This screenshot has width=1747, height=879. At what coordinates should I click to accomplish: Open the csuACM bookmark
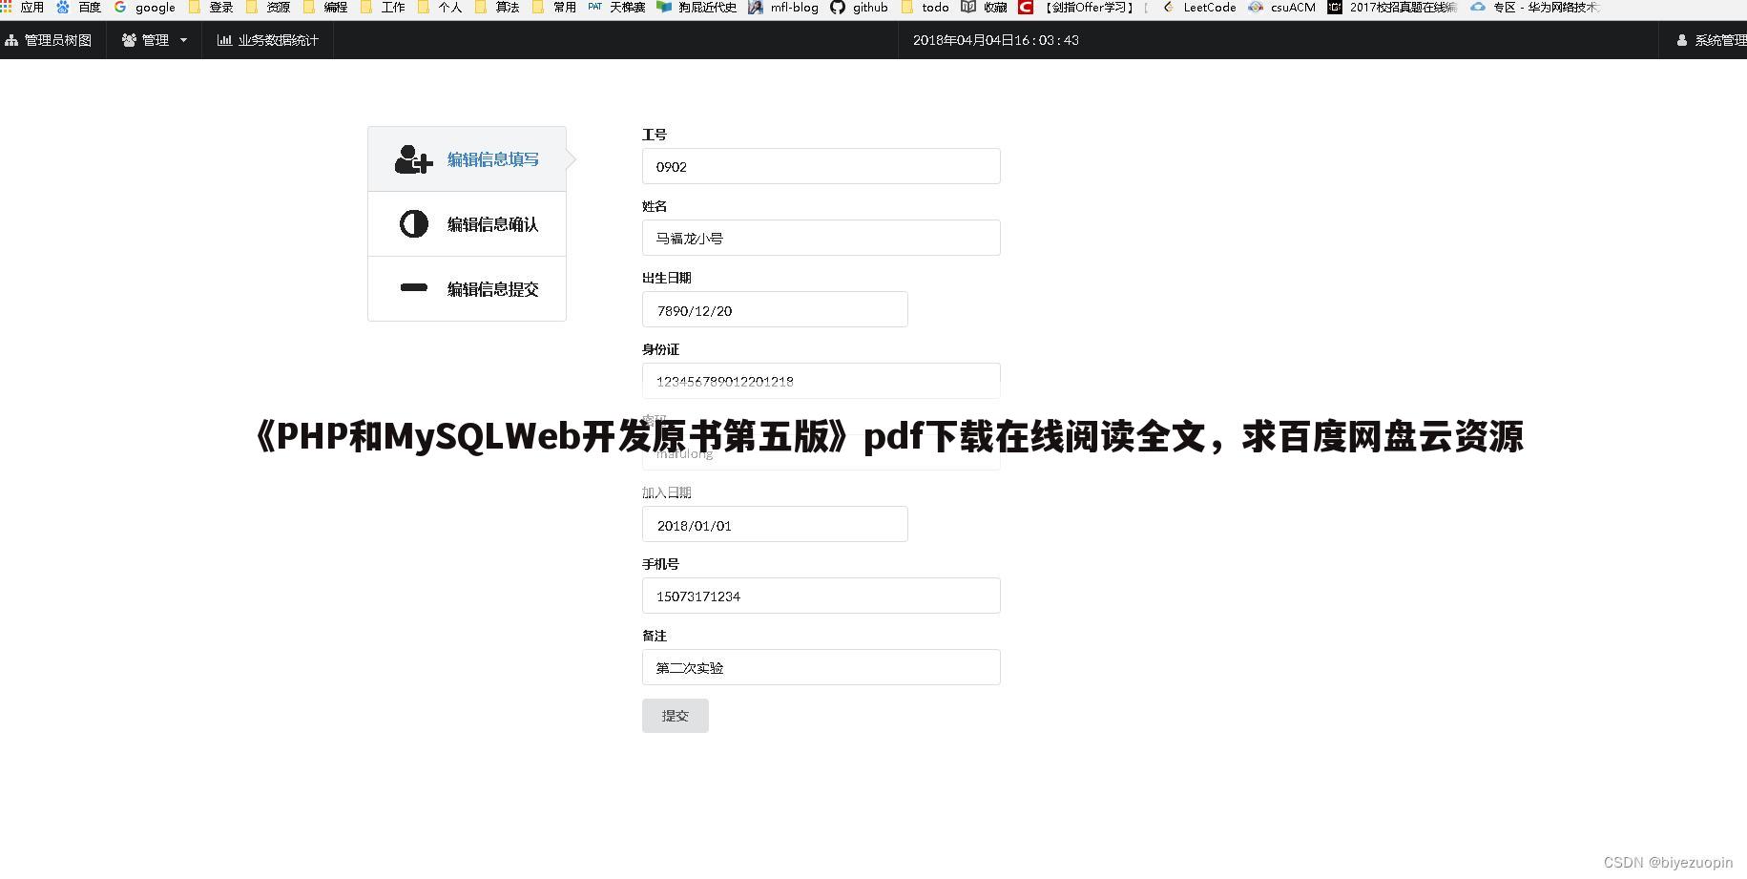pos(1282,8)
